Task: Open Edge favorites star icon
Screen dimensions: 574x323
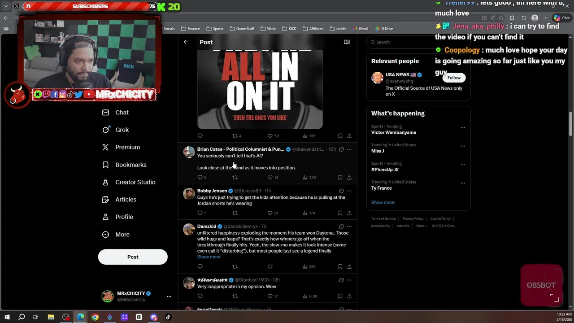Action: point(500,18)
